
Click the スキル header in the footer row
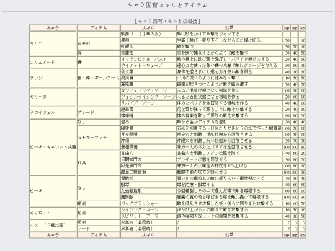148,235
